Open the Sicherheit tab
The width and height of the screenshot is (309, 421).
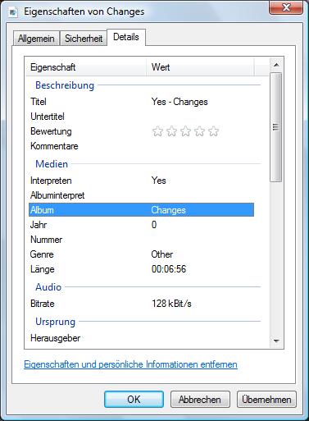click(84, 39)
